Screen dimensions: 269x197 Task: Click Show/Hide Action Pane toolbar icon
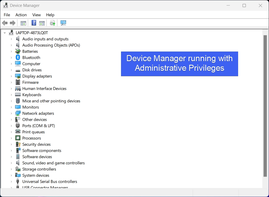tap(42, 23)
